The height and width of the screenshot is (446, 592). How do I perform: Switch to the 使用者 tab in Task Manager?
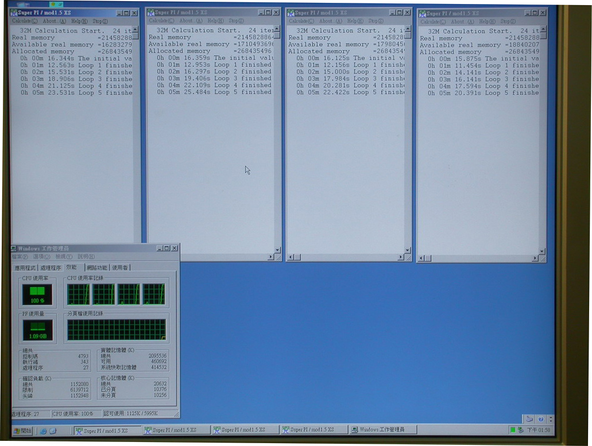119,267
